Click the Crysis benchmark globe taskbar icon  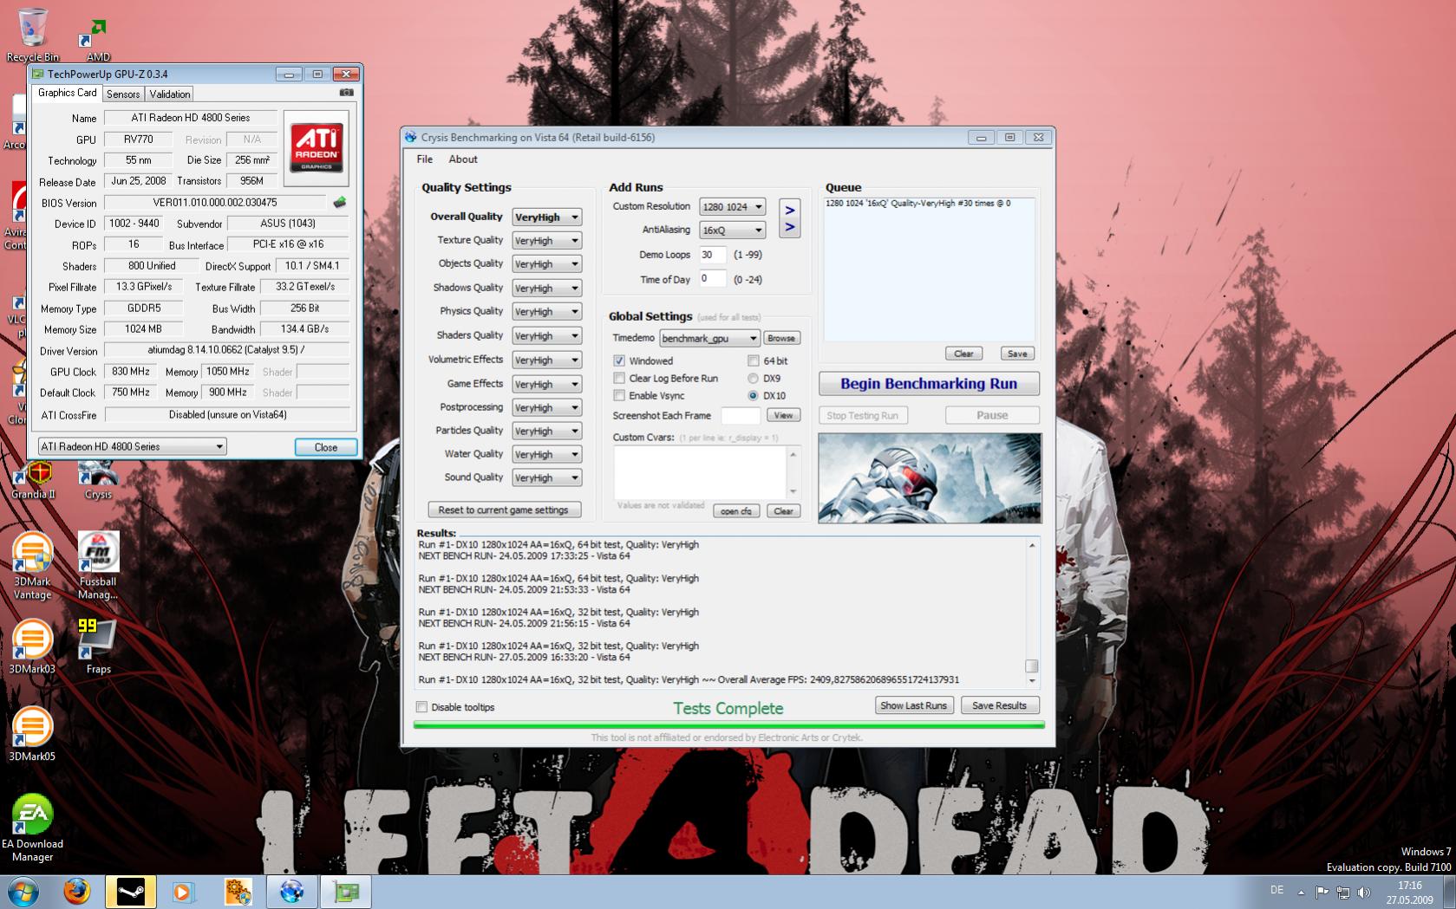[291, 891]
